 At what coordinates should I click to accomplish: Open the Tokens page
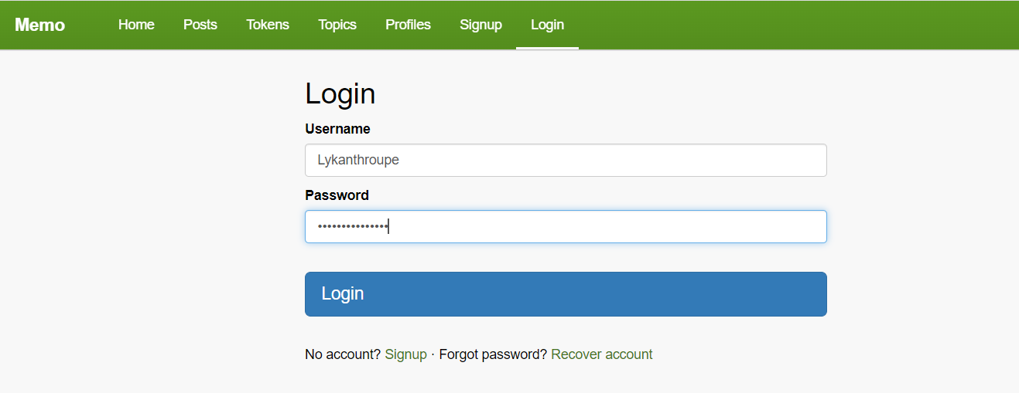(268, 25)
